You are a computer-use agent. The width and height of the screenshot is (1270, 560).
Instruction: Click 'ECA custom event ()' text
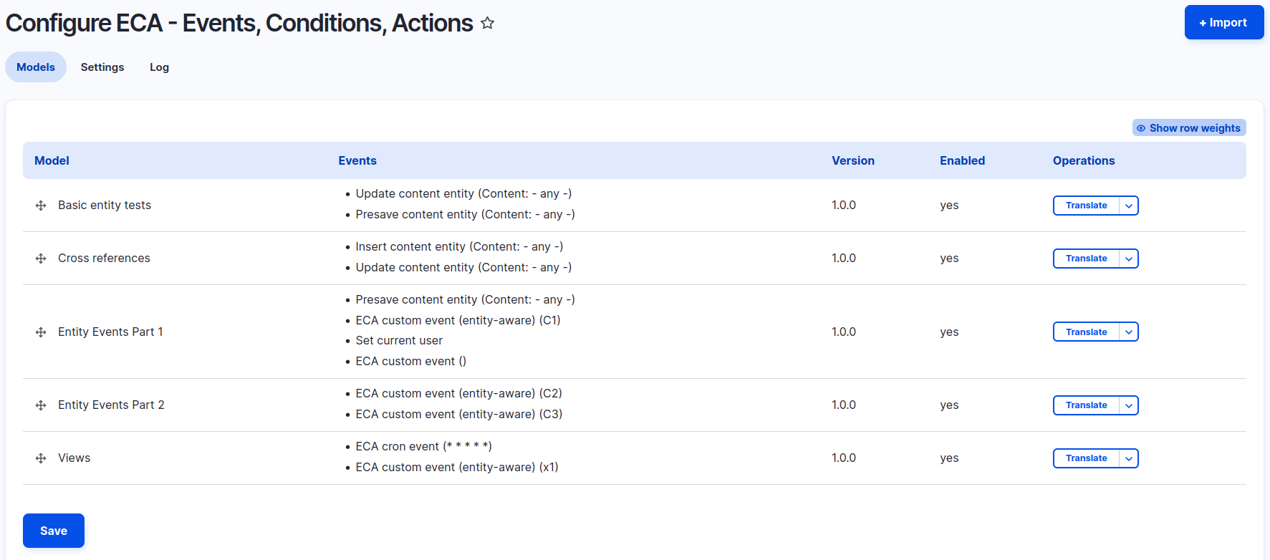pyautogui.click(x=410, y=362)
